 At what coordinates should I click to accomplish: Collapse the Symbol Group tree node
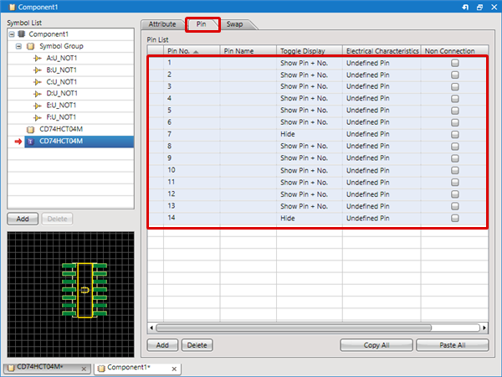19,46
